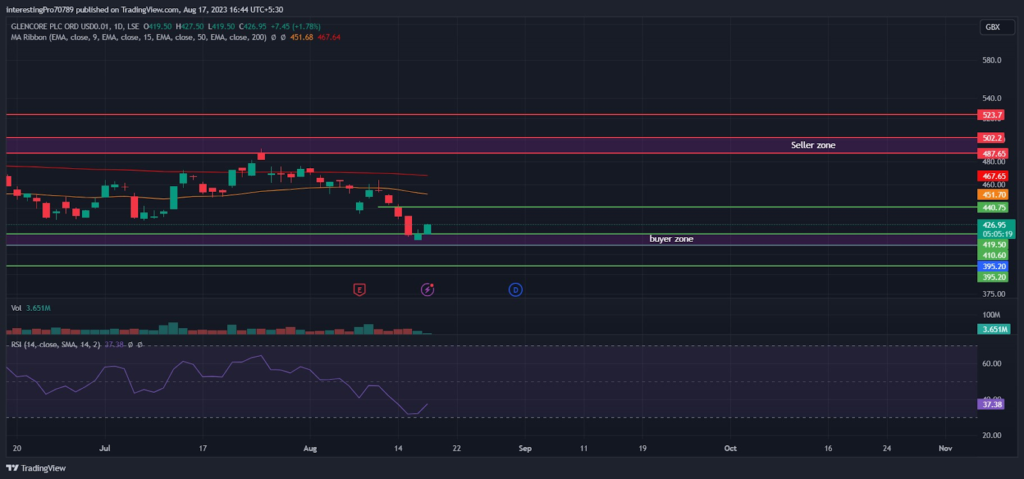Click the 467.65 EMA price label
1024x479 pixels.
(x=993, y=176)
